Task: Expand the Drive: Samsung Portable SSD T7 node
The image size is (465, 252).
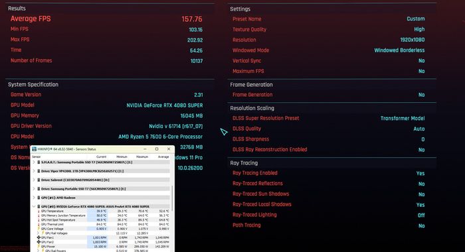Action: point(34,188)
